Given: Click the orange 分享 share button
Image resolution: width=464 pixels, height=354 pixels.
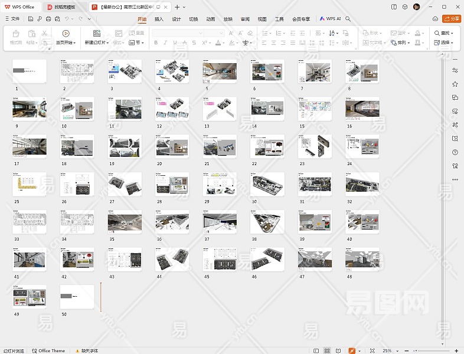Looking at the screenshot, I should pyautogui.click(x=451, y=19).
